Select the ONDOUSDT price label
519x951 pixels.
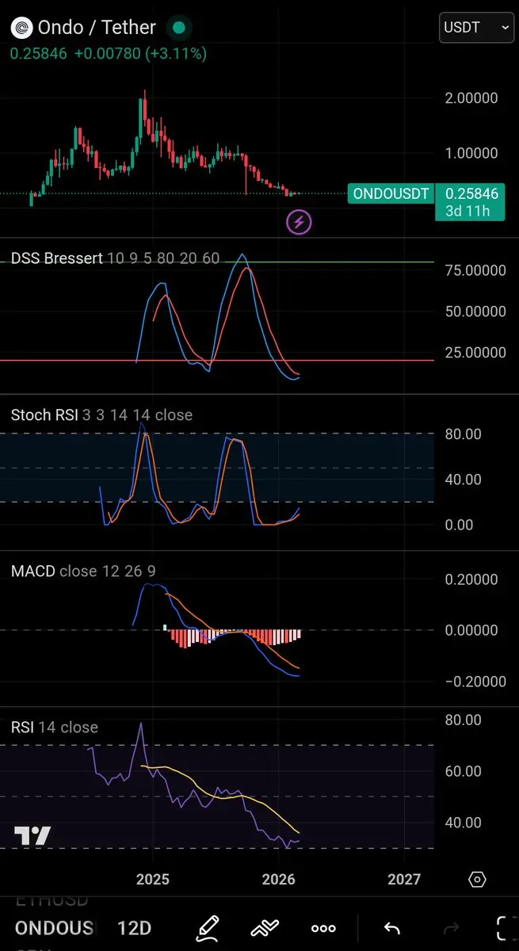coord(391,193)
